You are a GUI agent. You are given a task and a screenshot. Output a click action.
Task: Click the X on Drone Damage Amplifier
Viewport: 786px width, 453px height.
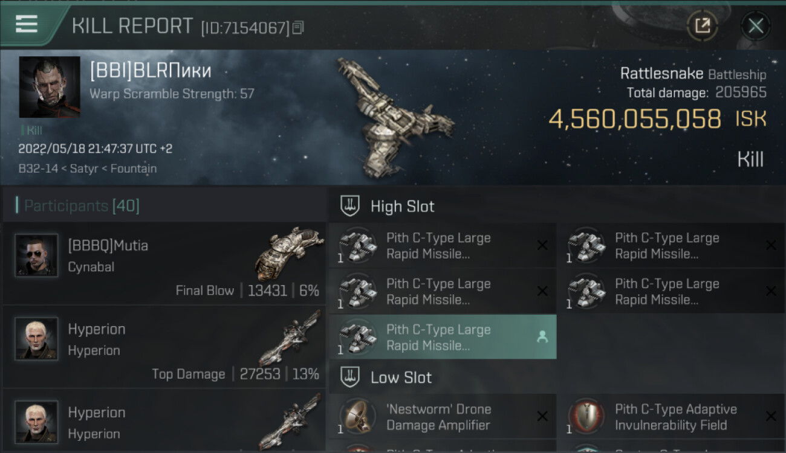(x=542, y=416)
